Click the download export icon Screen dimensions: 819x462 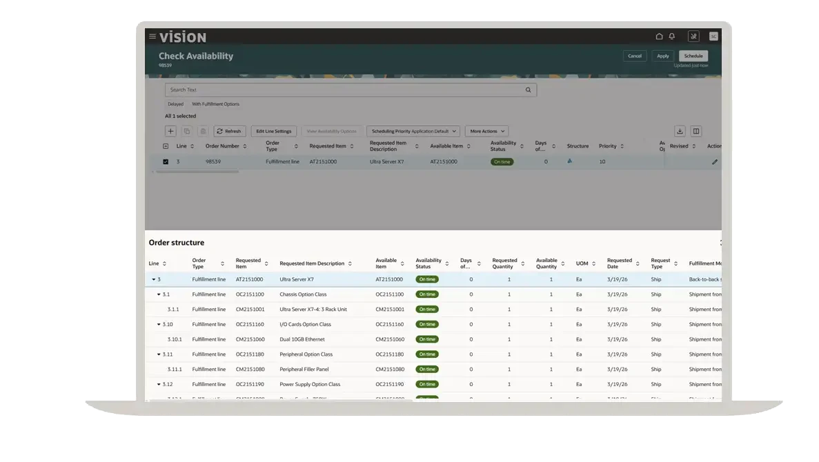pos(680,131)
